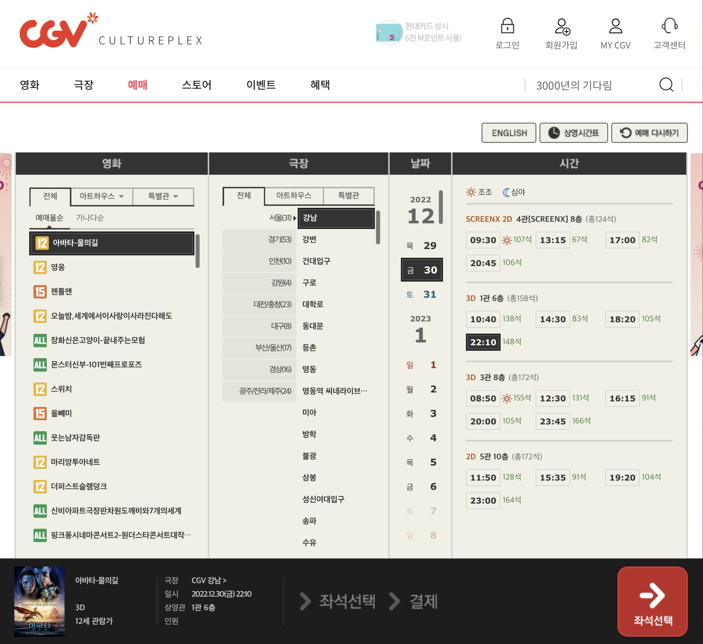Select region 서울(31)
Image resolution: width=703 pixels, height=644 pixels.
point(259,218)
